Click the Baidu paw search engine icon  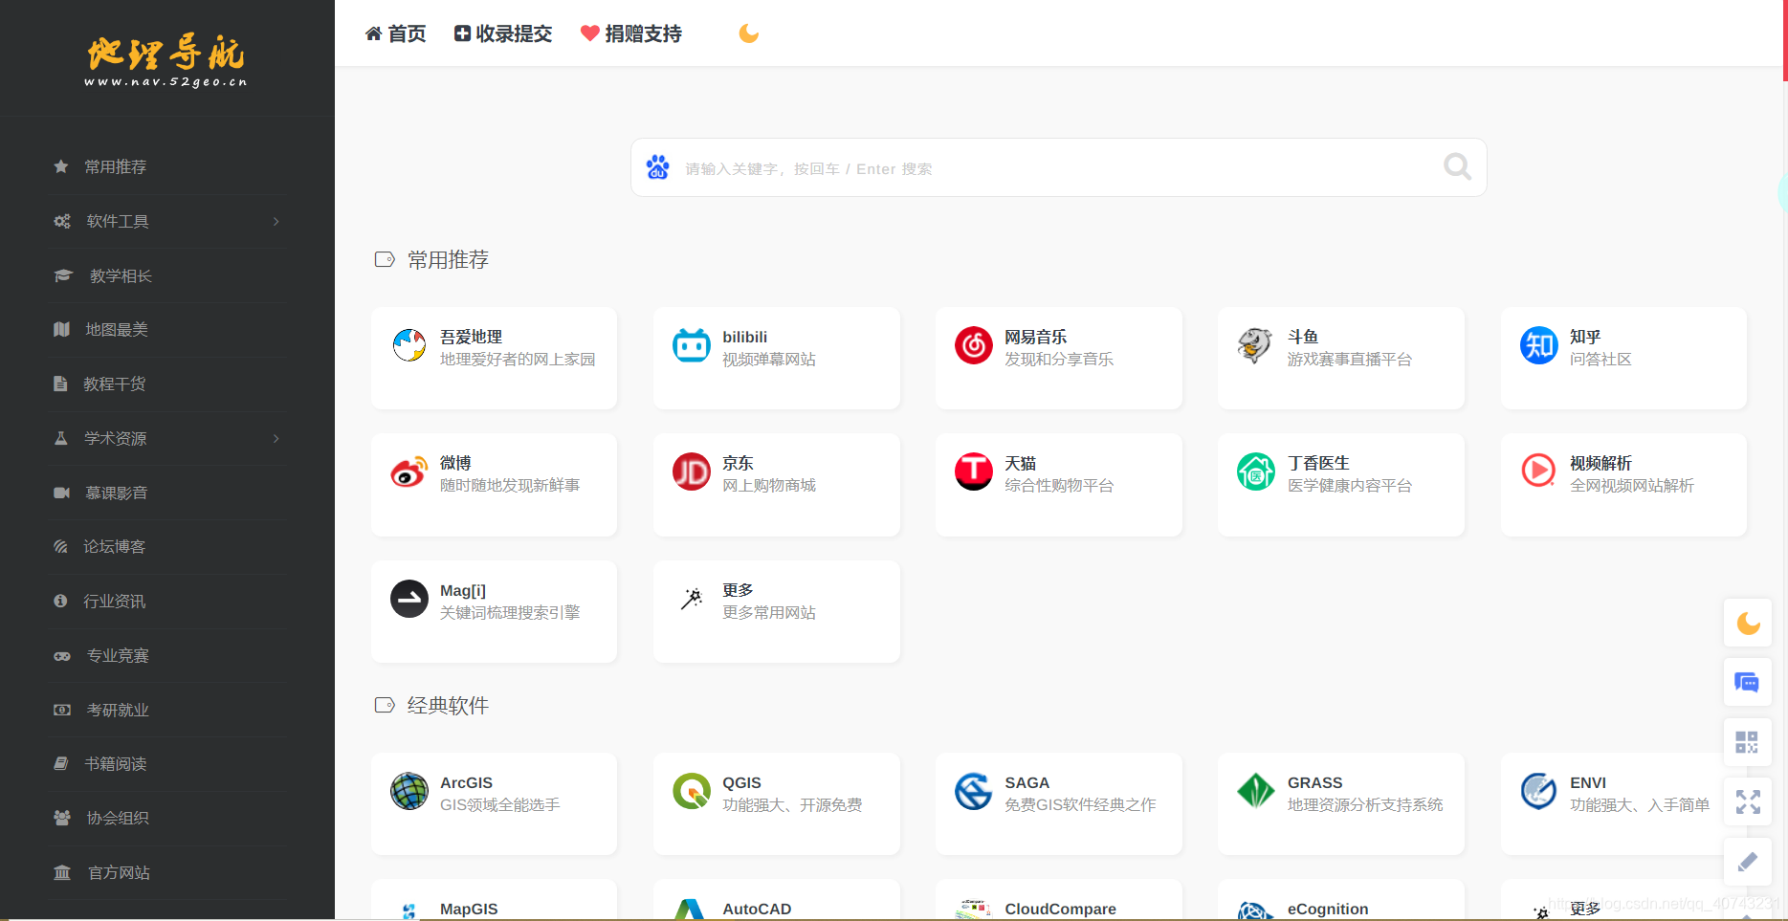point(658,167)
